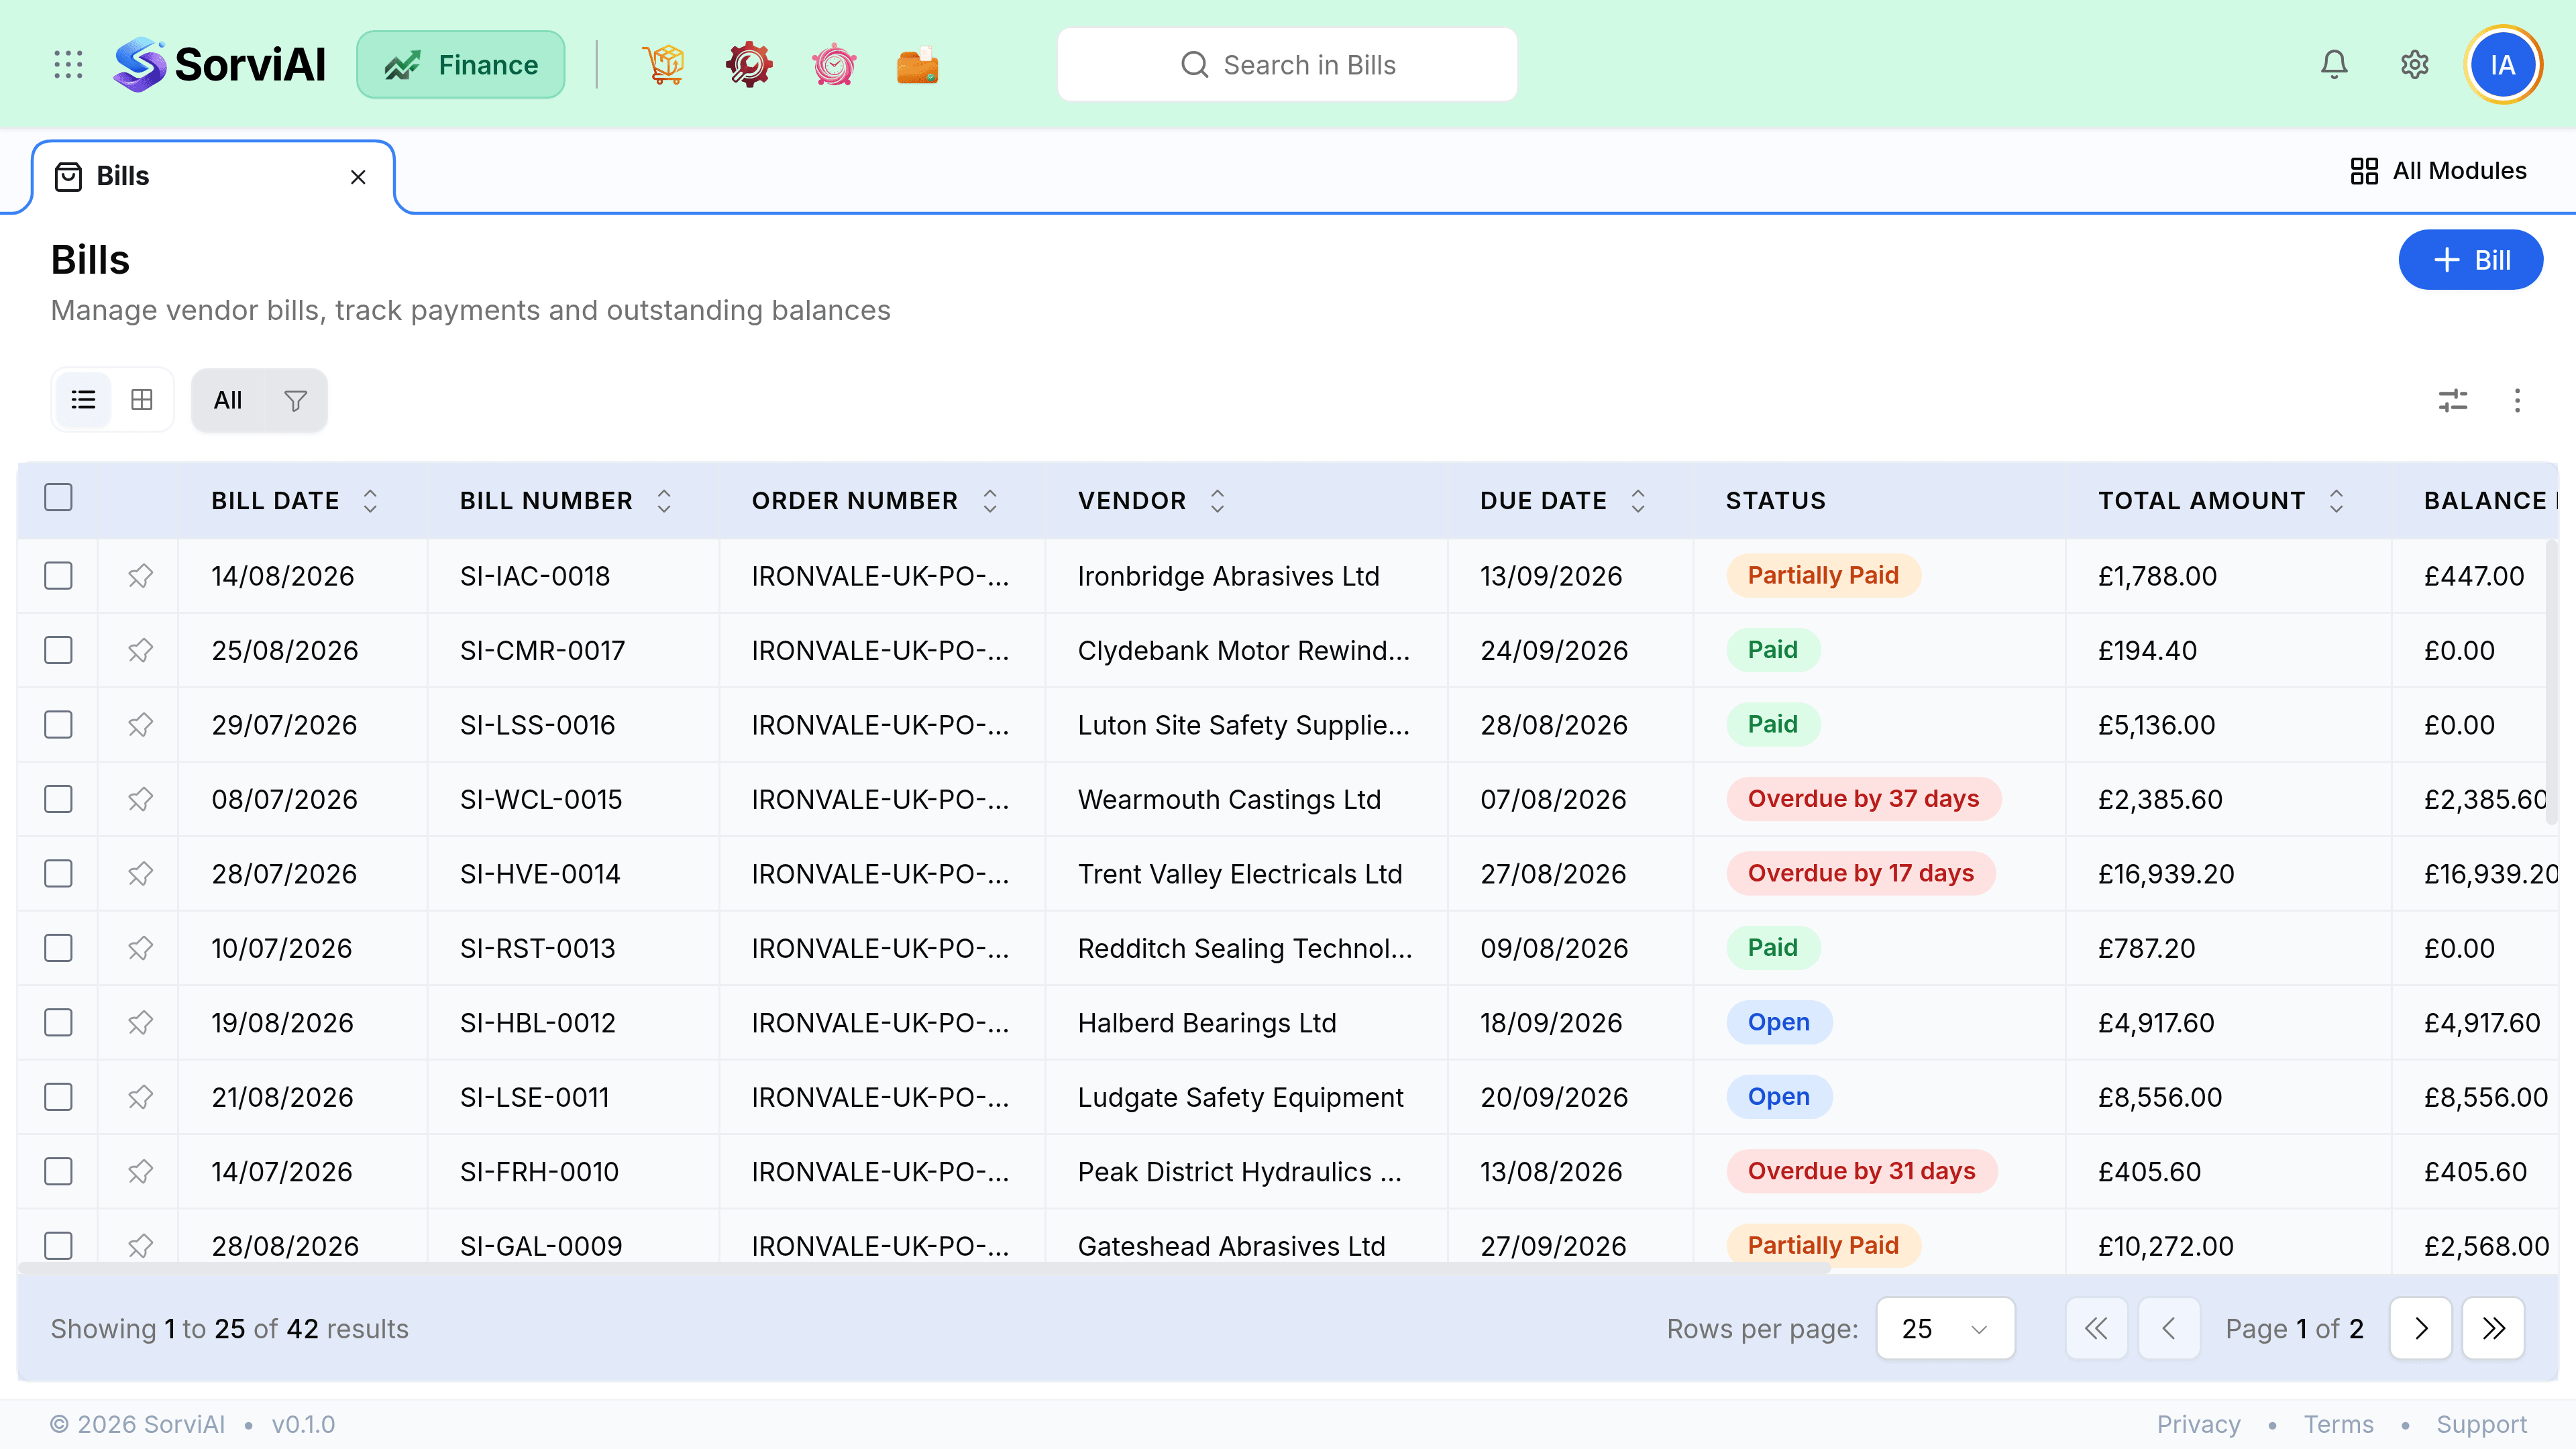Open the shopping cart module icon
This screenshot has width=2576, height=1449.
click(663, 65)
